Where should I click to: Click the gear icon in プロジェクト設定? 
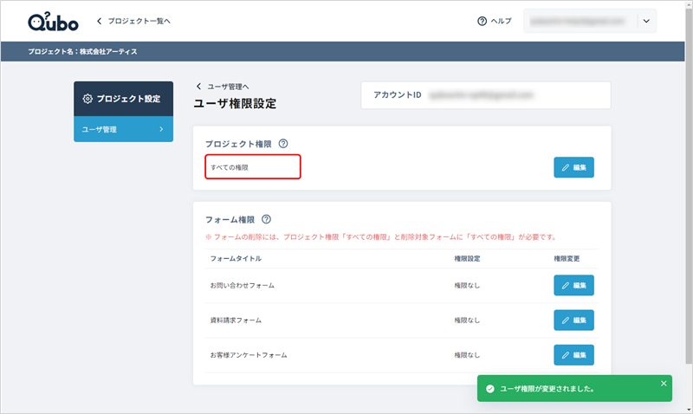coord(87,99)
